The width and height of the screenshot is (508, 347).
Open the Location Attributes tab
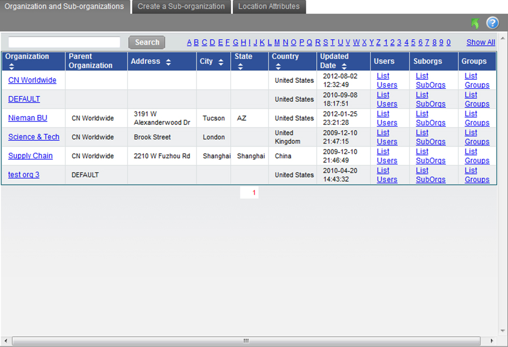[269, 7]
